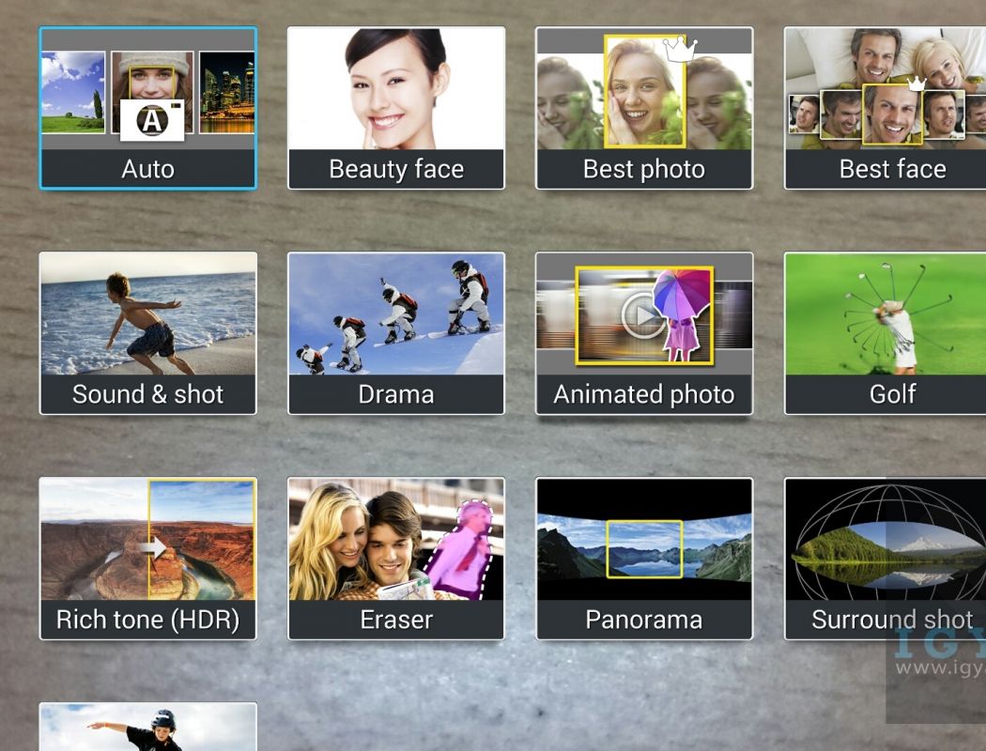The width and height of the screenshot is (986, 751).
Task: Tap the Surround shot sphere icon
Action: [885, 543]
